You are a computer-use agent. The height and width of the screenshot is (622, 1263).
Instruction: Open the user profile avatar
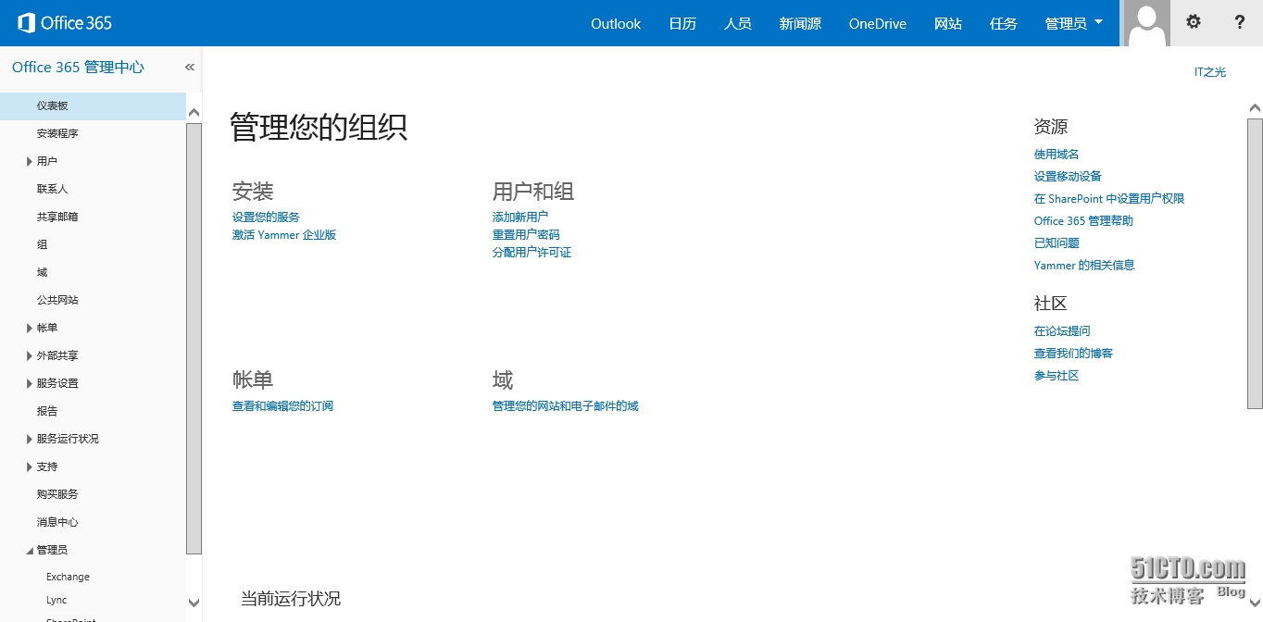click(x=1146, y=23)
